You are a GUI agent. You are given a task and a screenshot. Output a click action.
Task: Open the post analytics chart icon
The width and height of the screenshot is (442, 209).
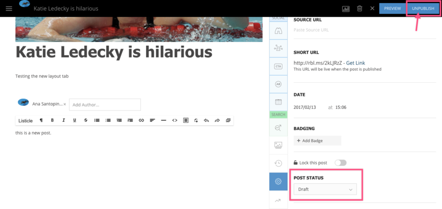[346, 9]
